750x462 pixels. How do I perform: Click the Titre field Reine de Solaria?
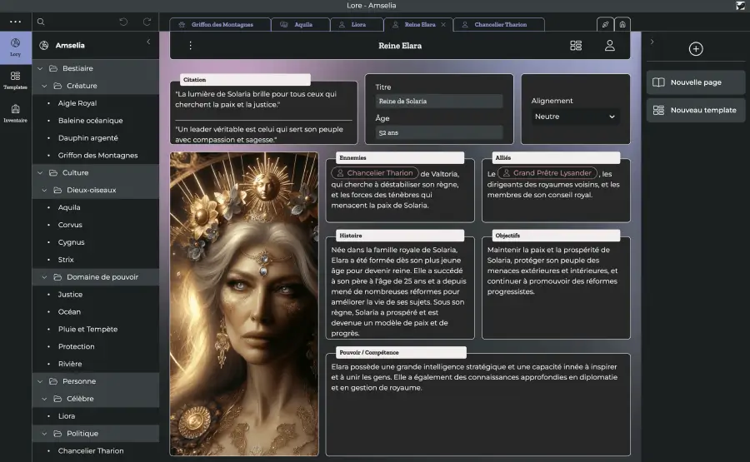click(x=438, y=101)
